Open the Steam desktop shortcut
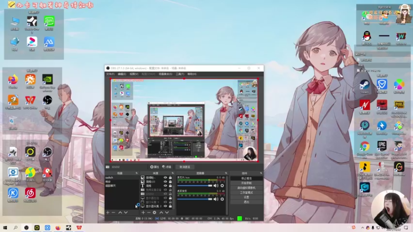This screenshot has width=413, height=232. click(365, 87)
